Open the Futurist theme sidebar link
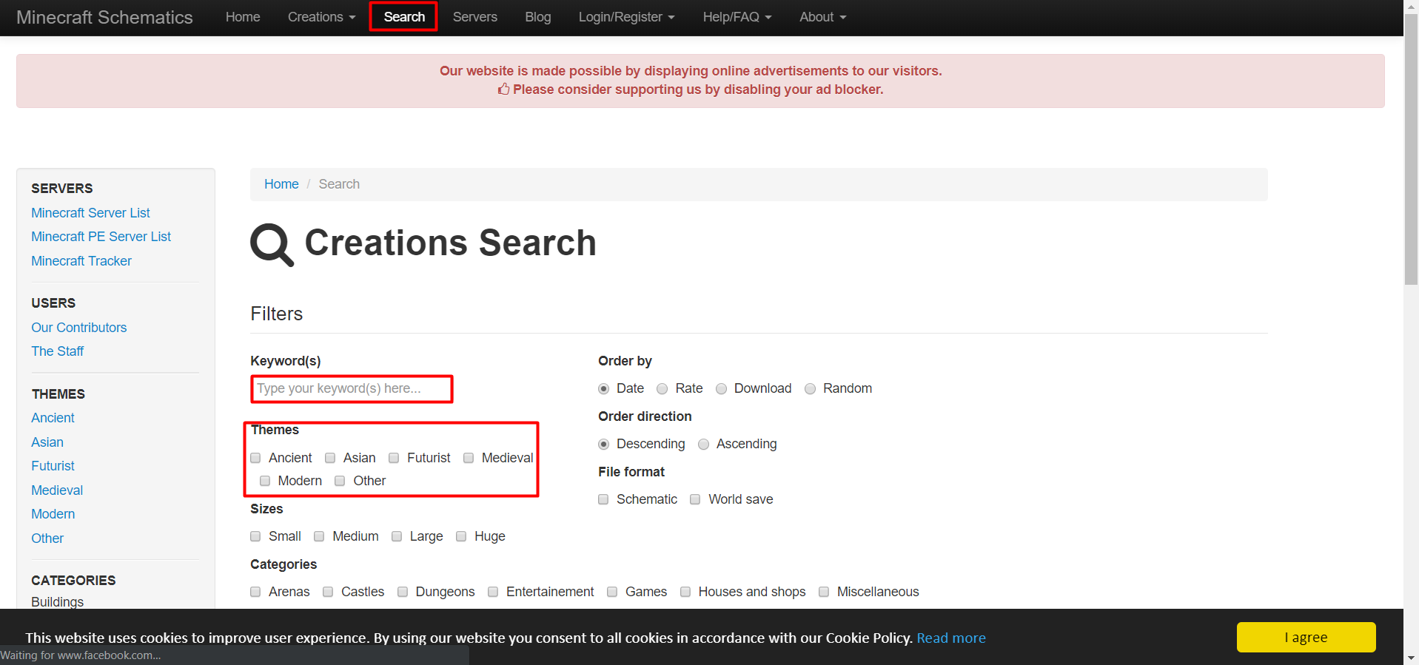 (53, 466)
